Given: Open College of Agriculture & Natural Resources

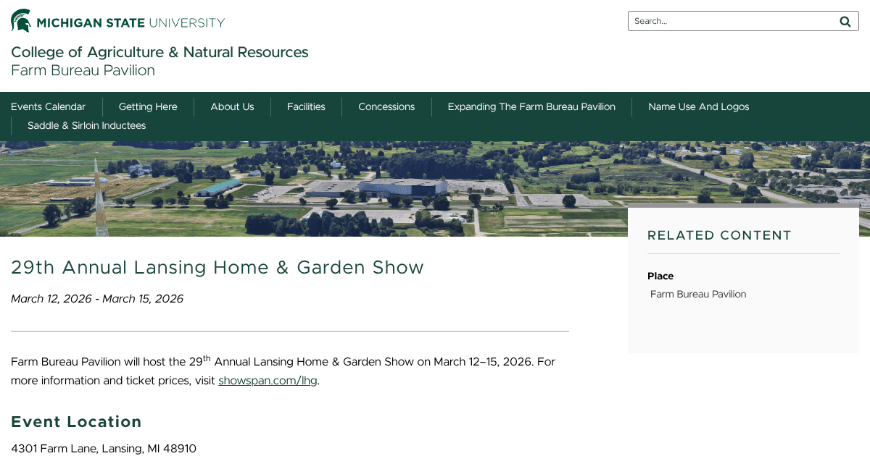Looking at the screenshot, I should [159, 52].
